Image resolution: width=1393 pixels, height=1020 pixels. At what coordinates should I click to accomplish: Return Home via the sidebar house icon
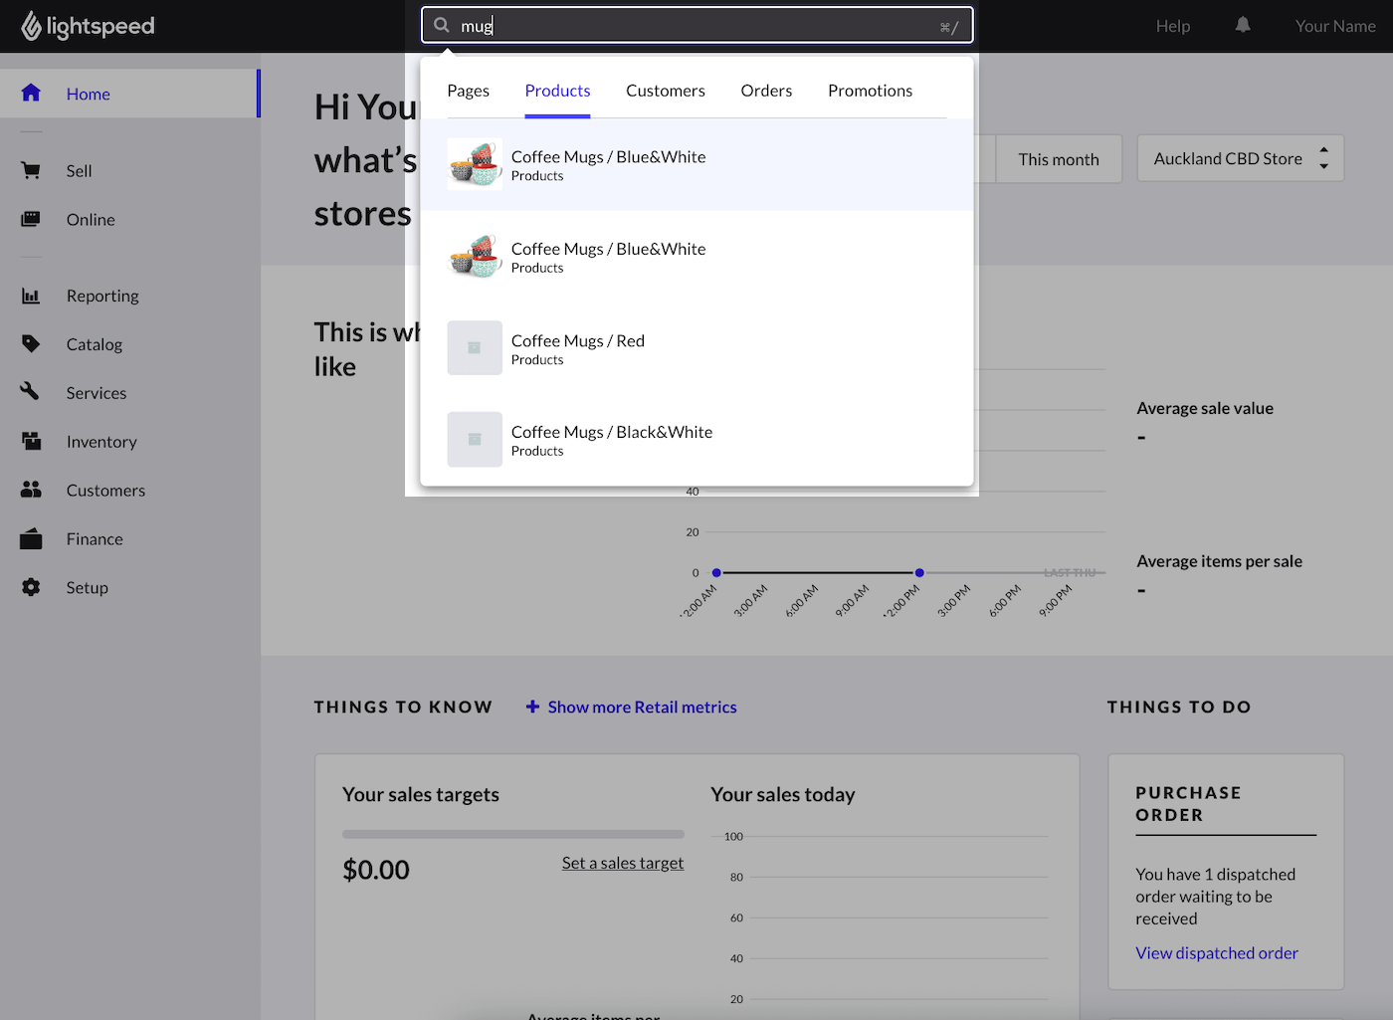[31, 93]
